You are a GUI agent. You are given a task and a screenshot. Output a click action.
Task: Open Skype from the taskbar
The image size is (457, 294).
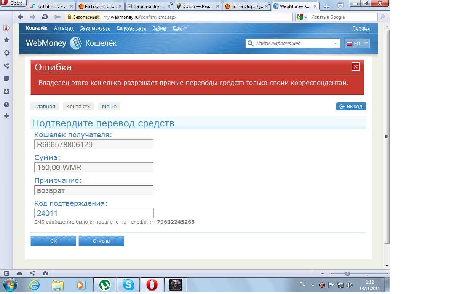click(x=128, y=285)
